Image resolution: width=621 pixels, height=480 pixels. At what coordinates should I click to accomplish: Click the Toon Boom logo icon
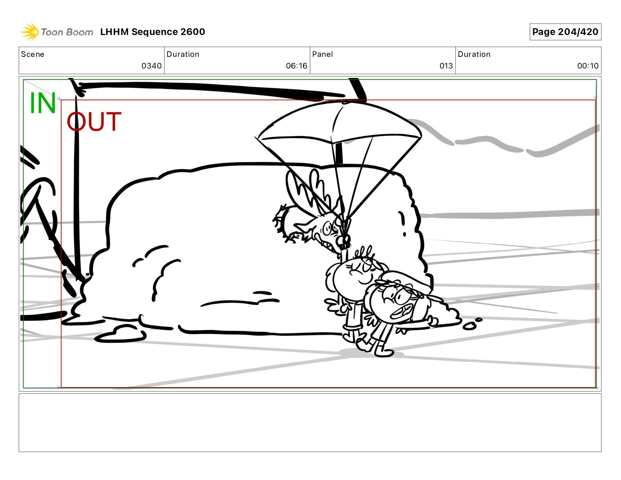click(x=30, y=32)
